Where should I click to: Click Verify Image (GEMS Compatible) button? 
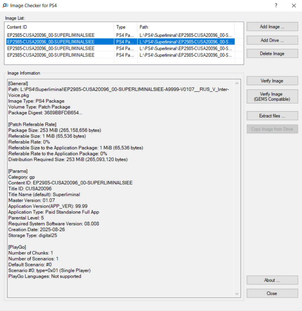(x=272, y=97)
